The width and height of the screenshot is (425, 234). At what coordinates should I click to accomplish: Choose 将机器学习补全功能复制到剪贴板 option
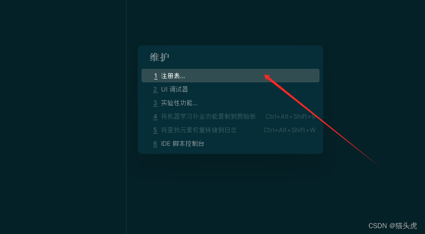click(230, 116)
